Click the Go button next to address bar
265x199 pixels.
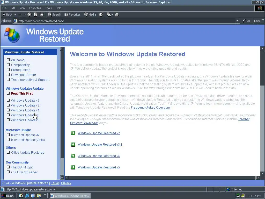[x=246, y=21]
